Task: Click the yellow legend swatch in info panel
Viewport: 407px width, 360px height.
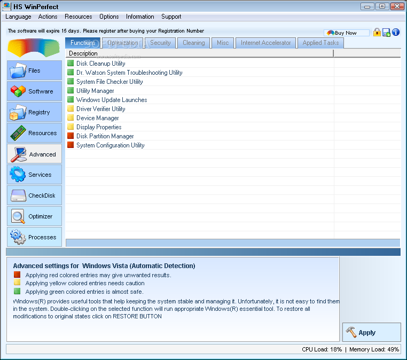Action: click(17, 283)
